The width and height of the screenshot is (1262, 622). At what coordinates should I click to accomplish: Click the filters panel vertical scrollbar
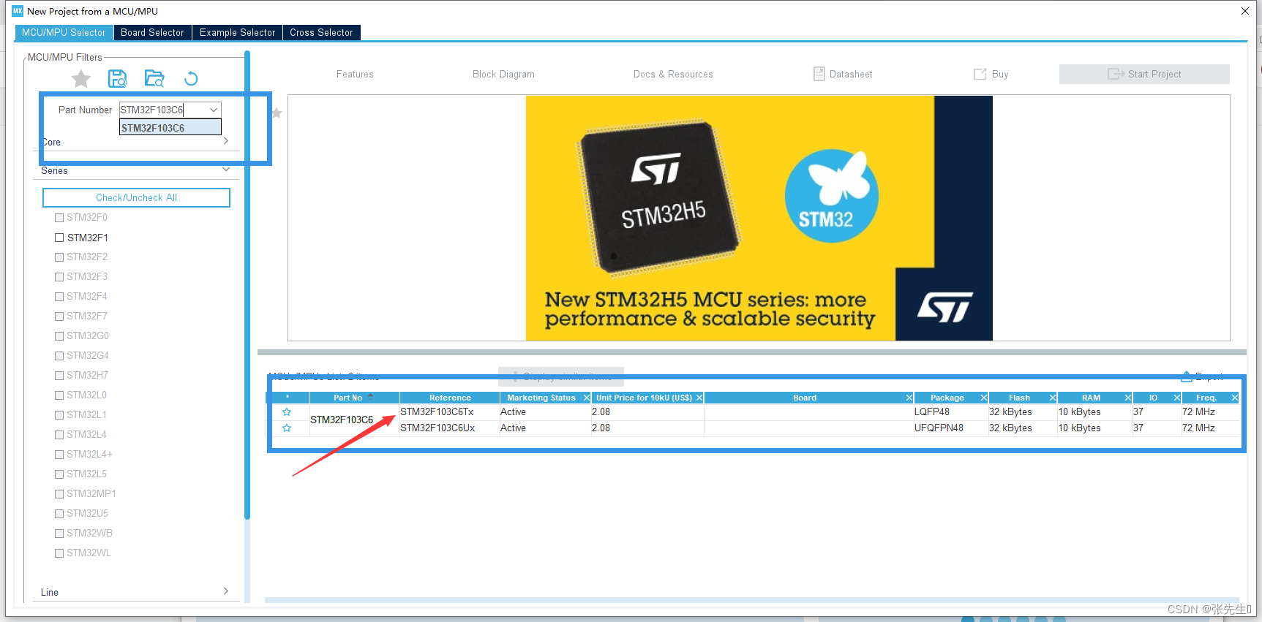247,285
